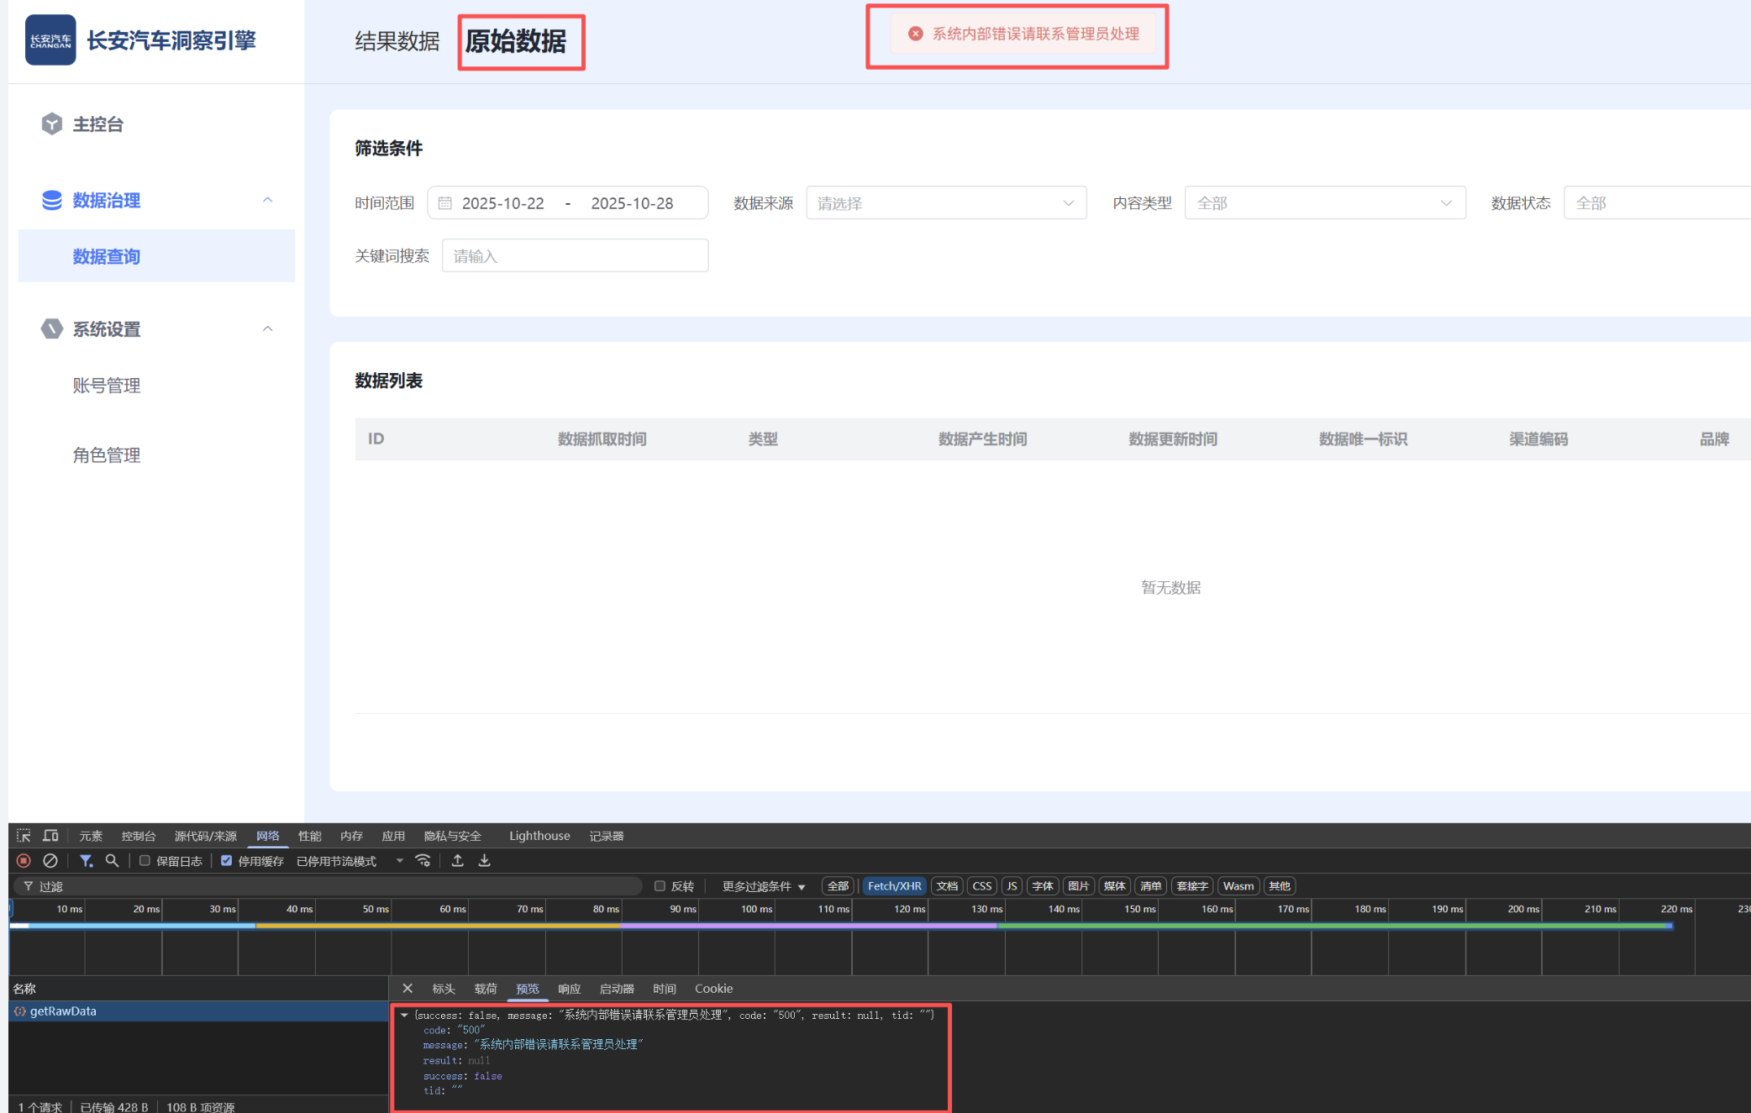Enable the 保留日志 checkbox

(145, 861)
